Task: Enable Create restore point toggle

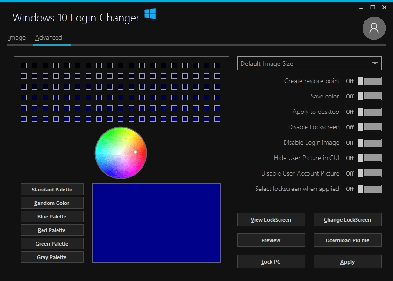Action: pos(370,81)
